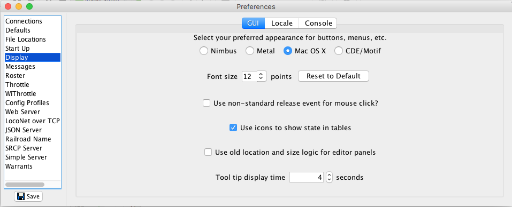This screenshot has width=512, height=207.
Task: Enable old location and size logic checkbox
Action: tap(208, 153)
